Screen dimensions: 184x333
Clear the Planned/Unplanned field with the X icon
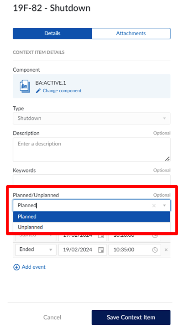pos(154,206)
